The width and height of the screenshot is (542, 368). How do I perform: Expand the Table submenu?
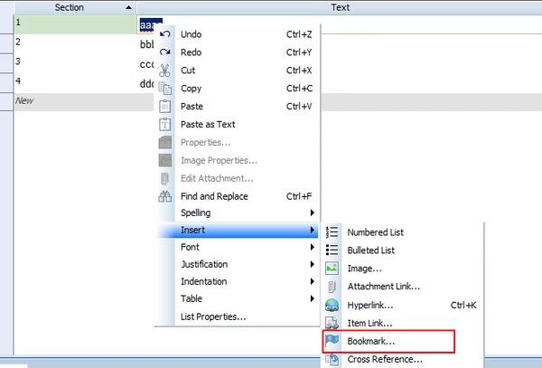238,298
